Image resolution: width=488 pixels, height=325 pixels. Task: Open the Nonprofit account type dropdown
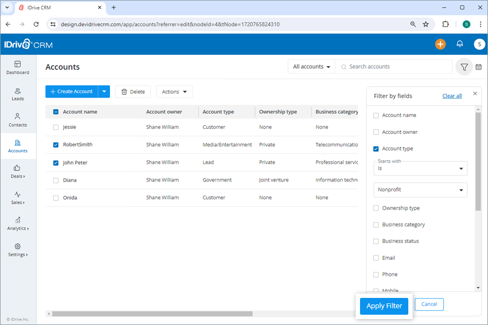(420, 190)
